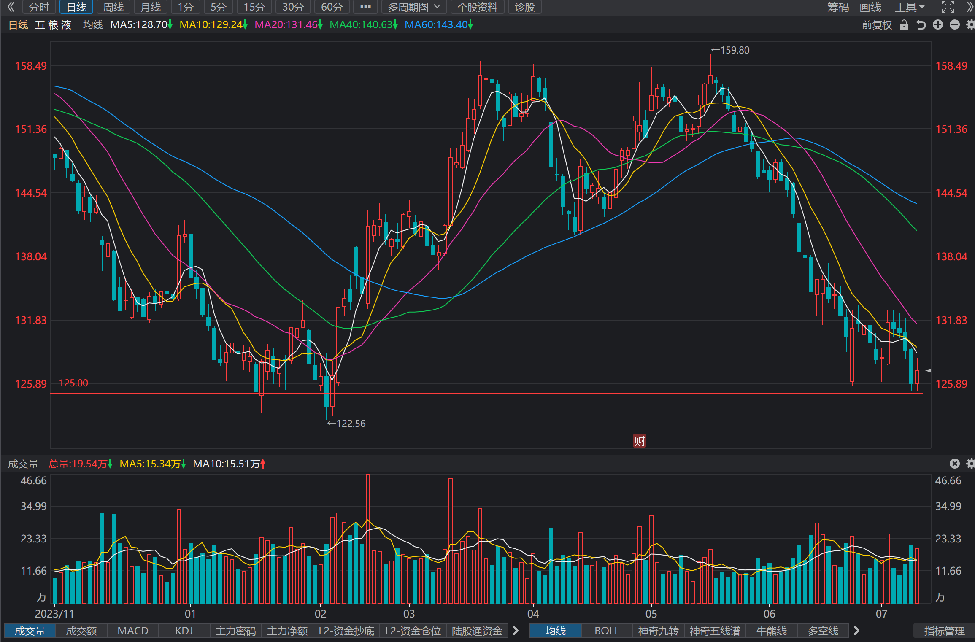The width and height of the screenshot is (975, 642).
Task: Click MA5:128.70 white legend label
Action: [141, 25]
